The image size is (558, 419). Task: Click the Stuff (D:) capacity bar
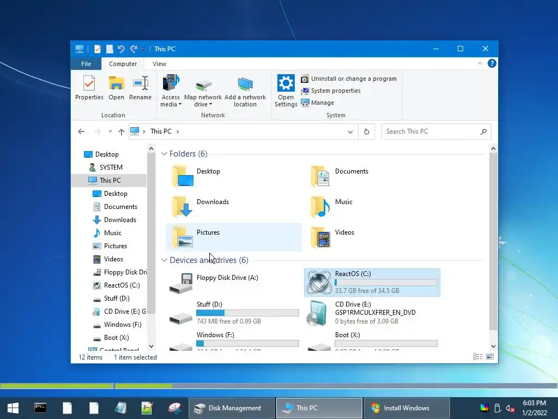248,313
